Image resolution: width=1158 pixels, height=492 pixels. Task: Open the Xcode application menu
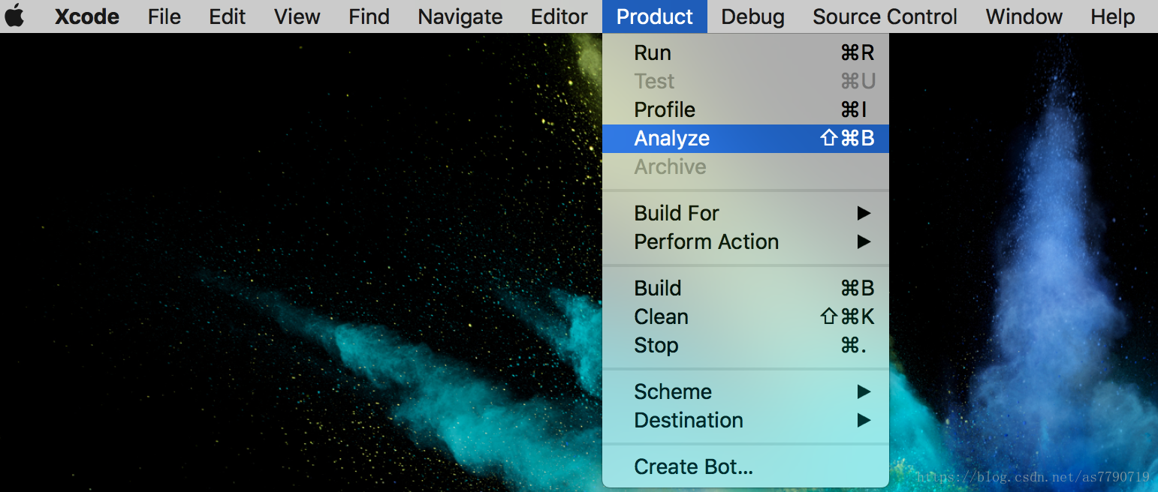tap(87, 16)
